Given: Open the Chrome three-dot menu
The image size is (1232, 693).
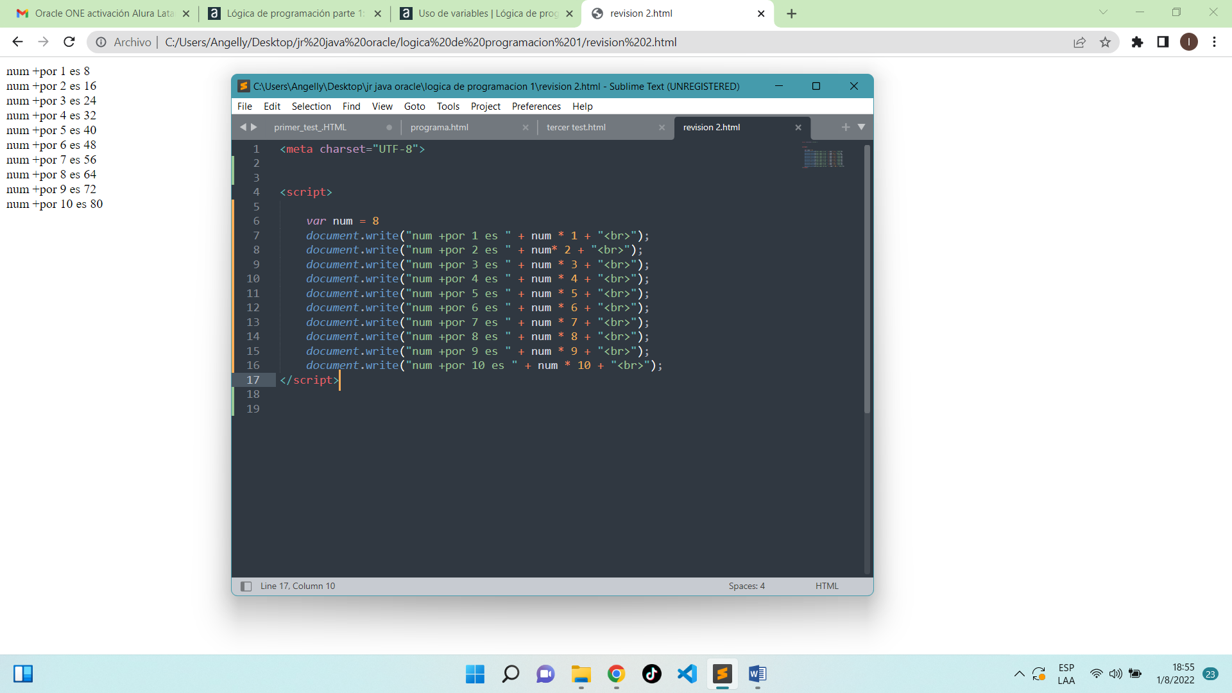Looking at the screenshot, I should pyautogui.click(x=1214, y=42).
